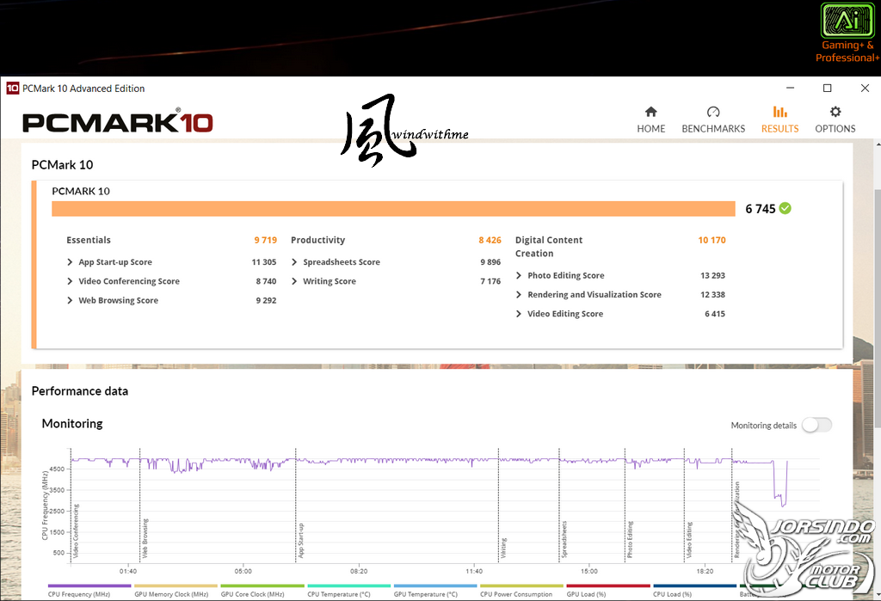Click the green validated checkmark beside 6 745

786,208
